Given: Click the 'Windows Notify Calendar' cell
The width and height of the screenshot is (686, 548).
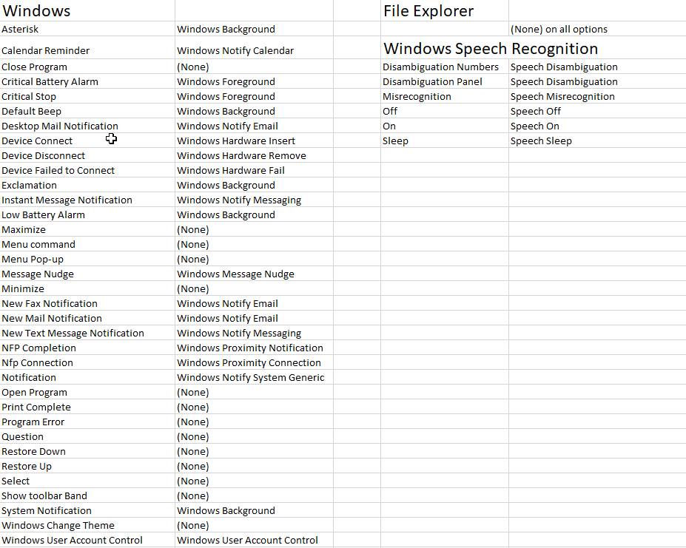Looking at the screenshot, I should tap(254, 47).
